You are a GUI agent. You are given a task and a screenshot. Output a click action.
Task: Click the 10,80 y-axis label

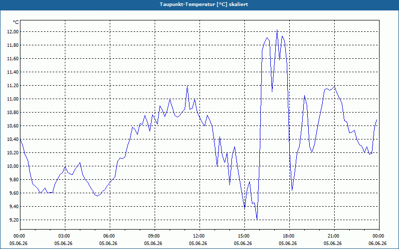coord(13,113)
